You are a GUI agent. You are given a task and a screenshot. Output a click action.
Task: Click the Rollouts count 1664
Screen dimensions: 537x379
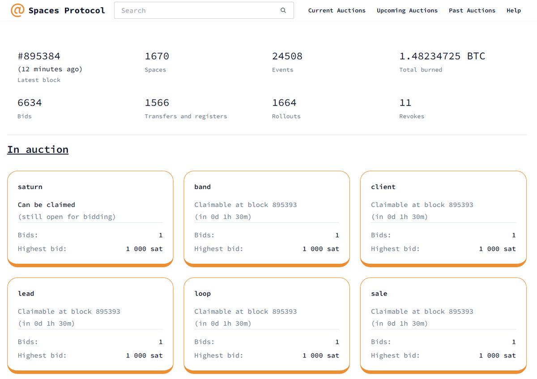(284, 102)
